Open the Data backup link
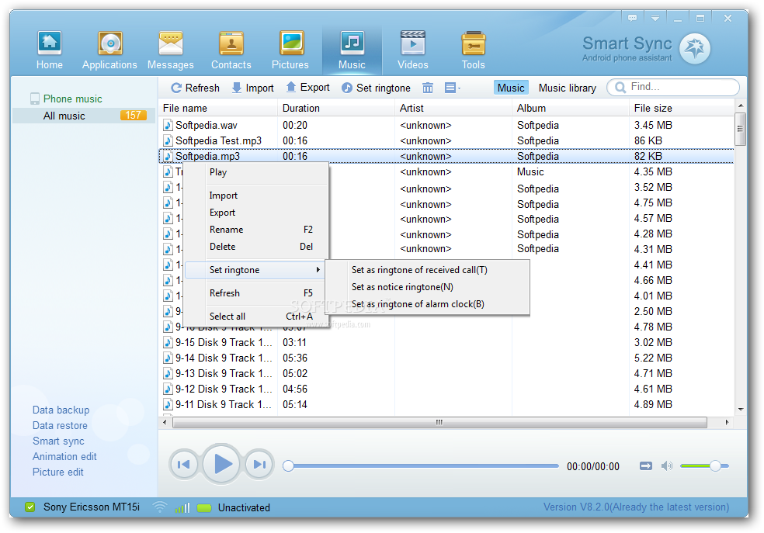The height and width of the screenshot is (533, 764). 61,410
